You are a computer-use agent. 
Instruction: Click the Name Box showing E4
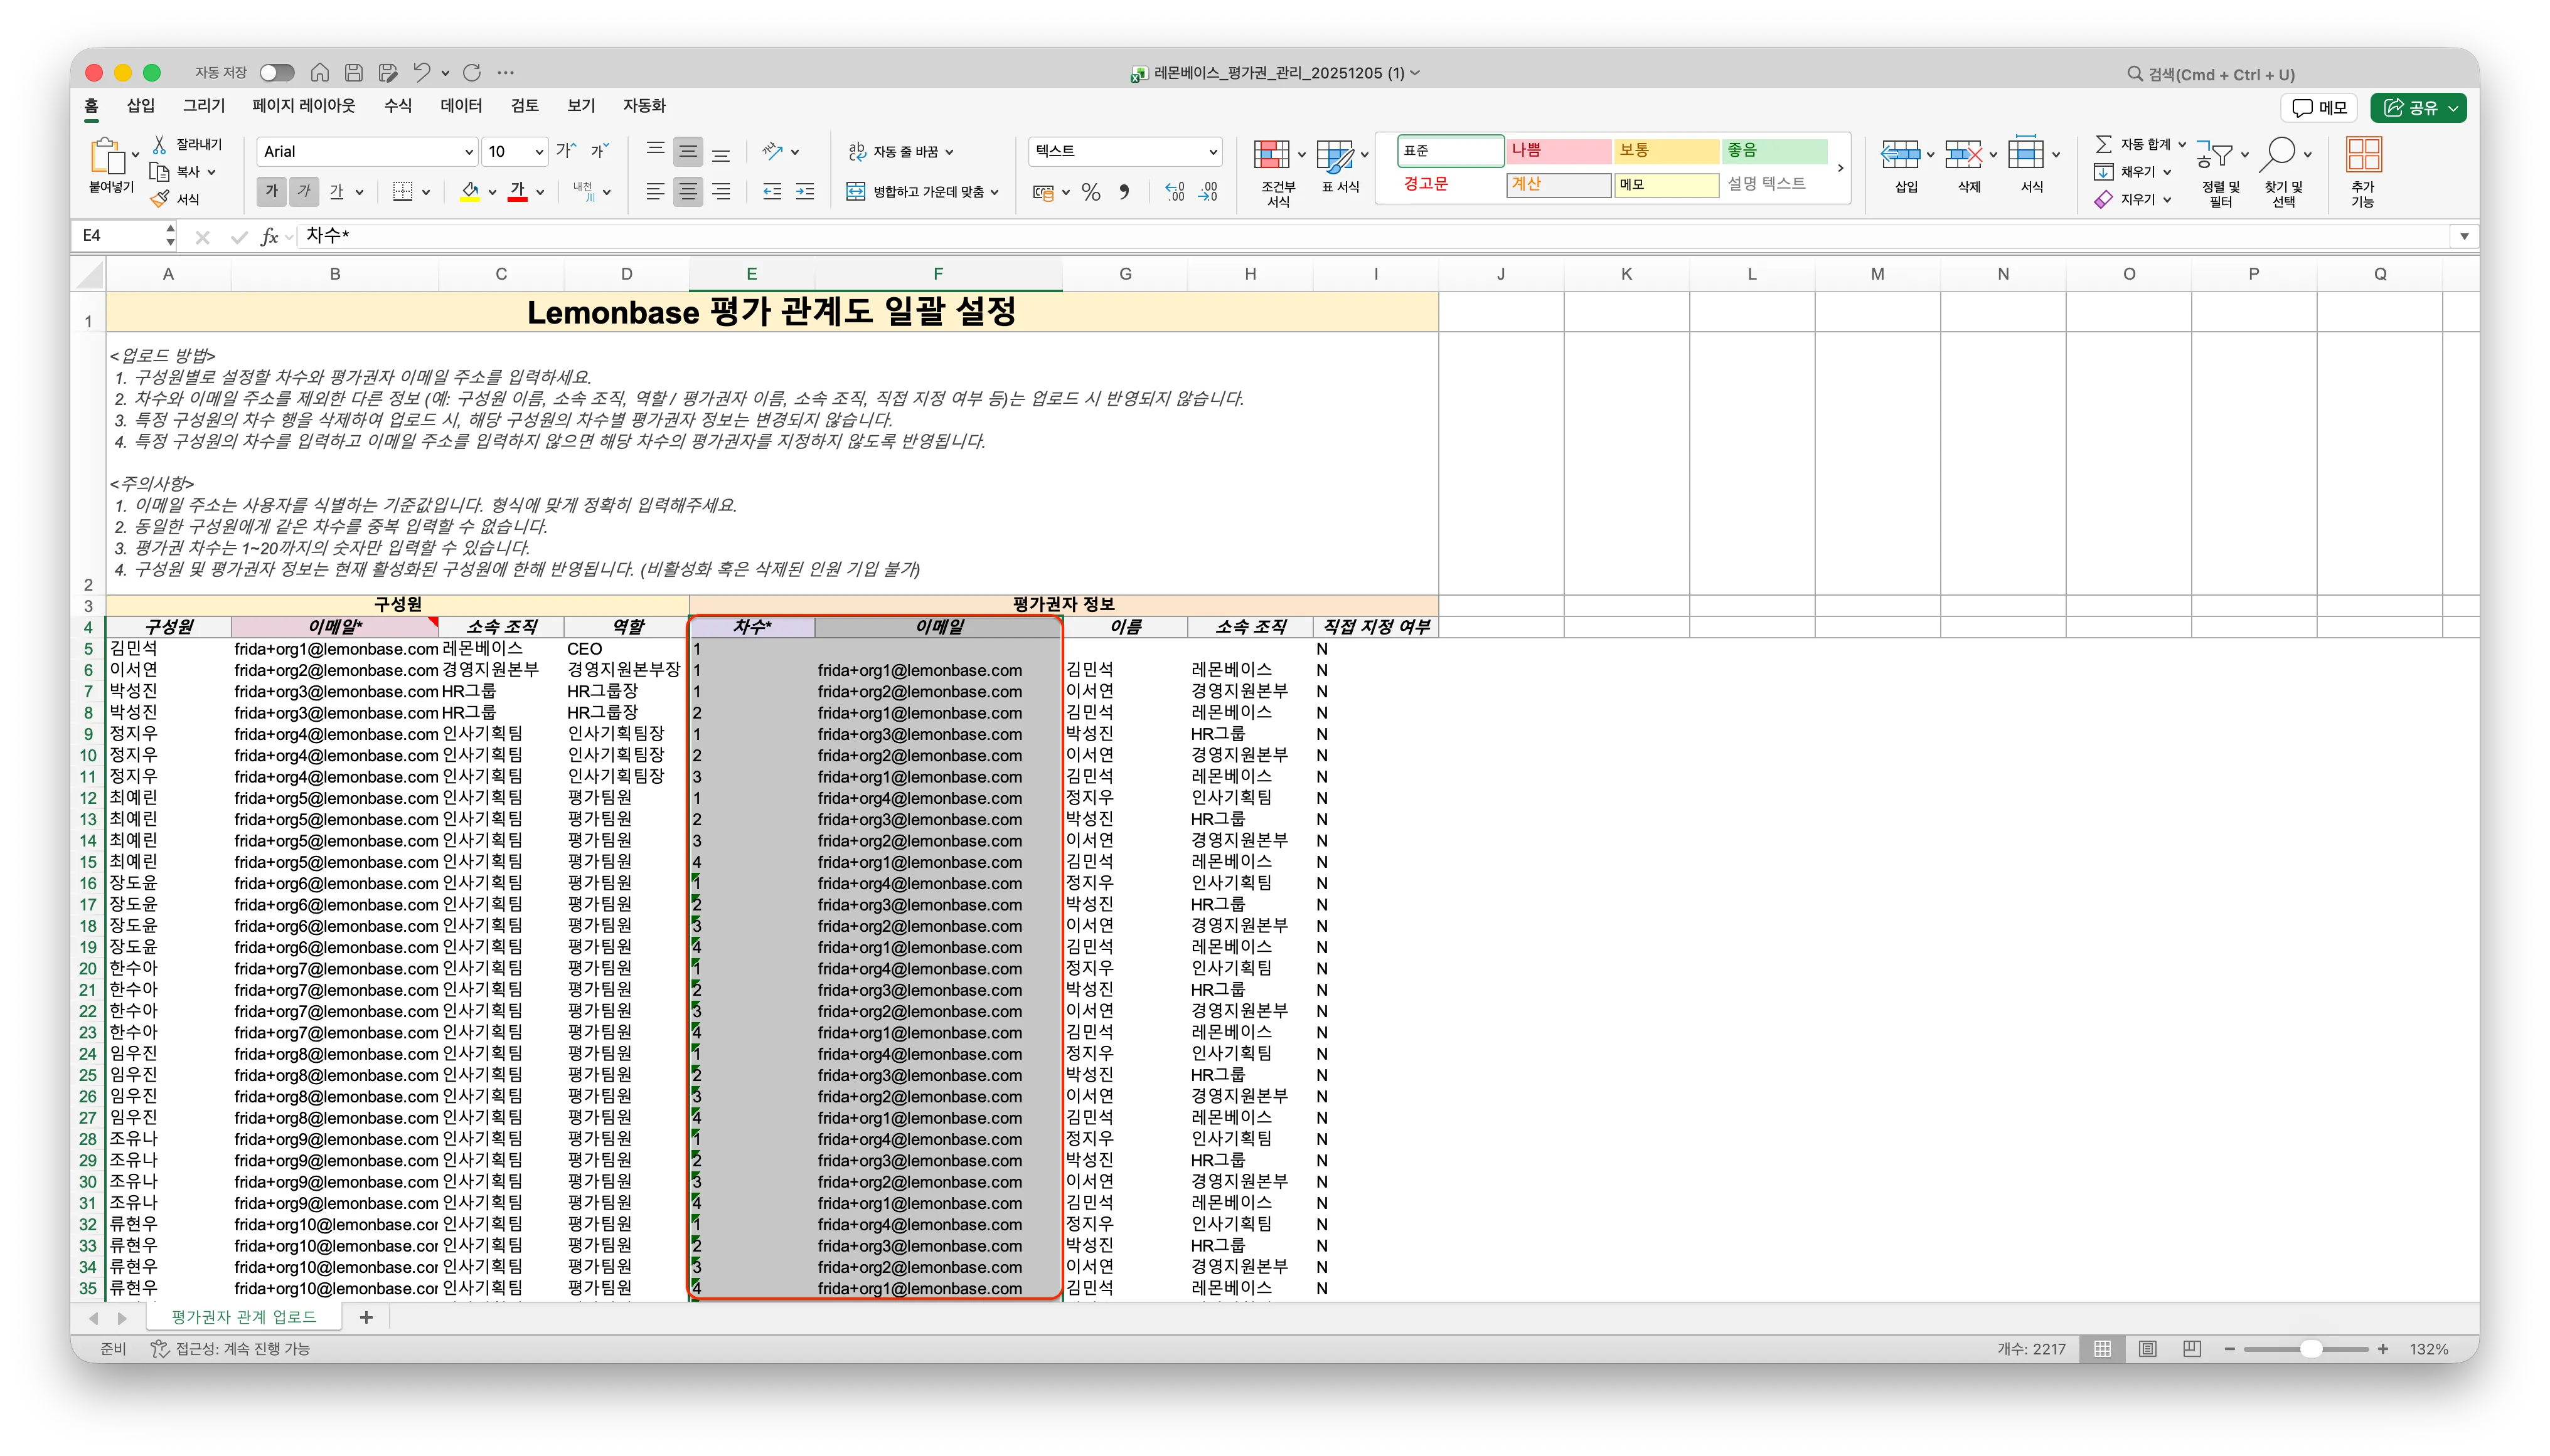point(120,236)
